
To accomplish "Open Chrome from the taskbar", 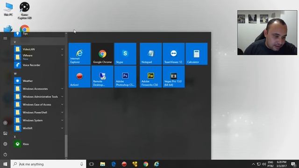I will click(146, 164).
